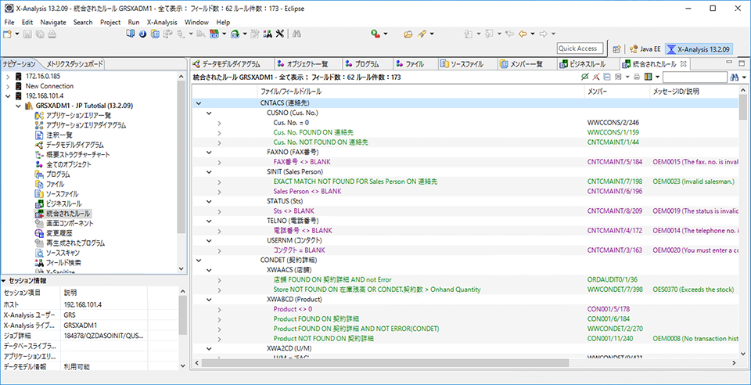The height and width of the screenshot is (385, 751).
Task: Collapse the CONDET (契約詳細) group
Action: point(199,260)
